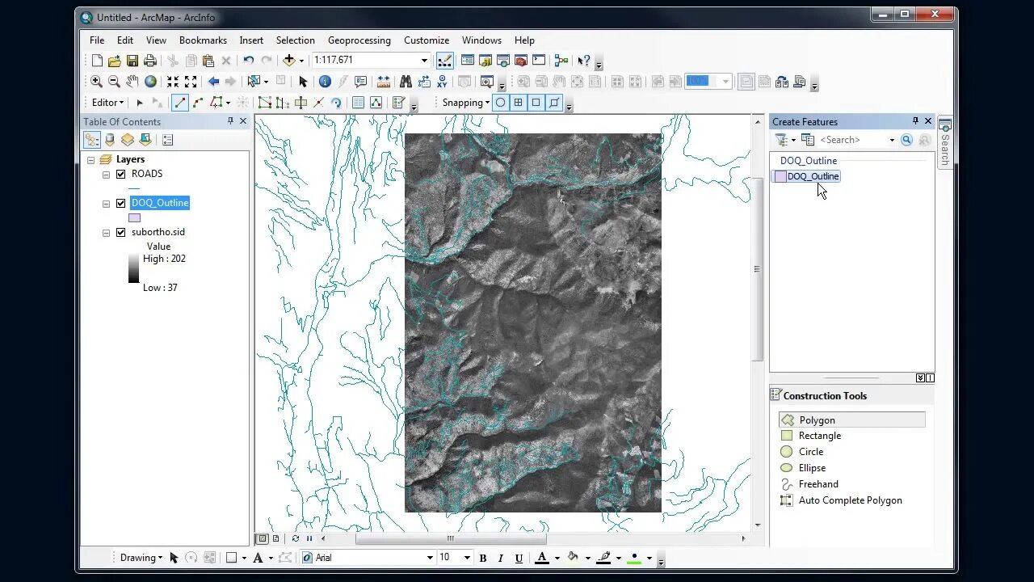Open the Snapping dropdown menu
The height and width of the screenshot is (582, 1034).
coord(466,103)
